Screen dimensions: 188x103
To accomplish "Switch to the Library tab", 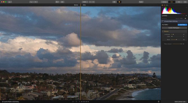I will pyautogui.click(x=164, y=2).
